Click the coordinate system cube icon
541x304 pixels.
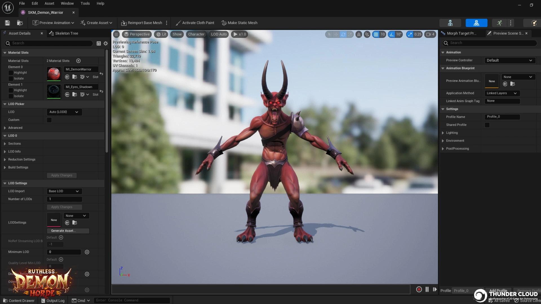coord(359,34)
